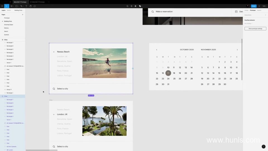Open Frame tool options dropdown arrow
The image size is (268, 151).
coord(13,6)
